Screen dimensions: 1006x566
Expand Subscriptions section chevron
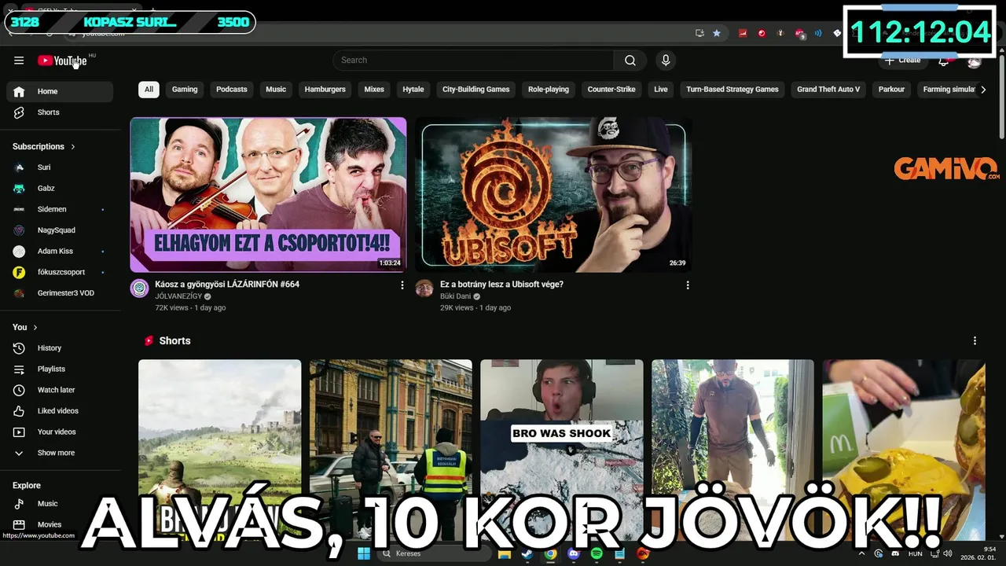click(x=73, y=147)
